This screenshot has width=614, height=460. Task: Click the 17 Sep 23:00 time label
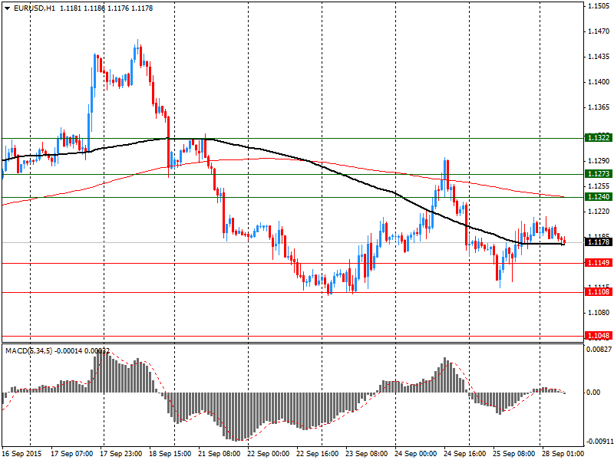[x=121, y=454]
